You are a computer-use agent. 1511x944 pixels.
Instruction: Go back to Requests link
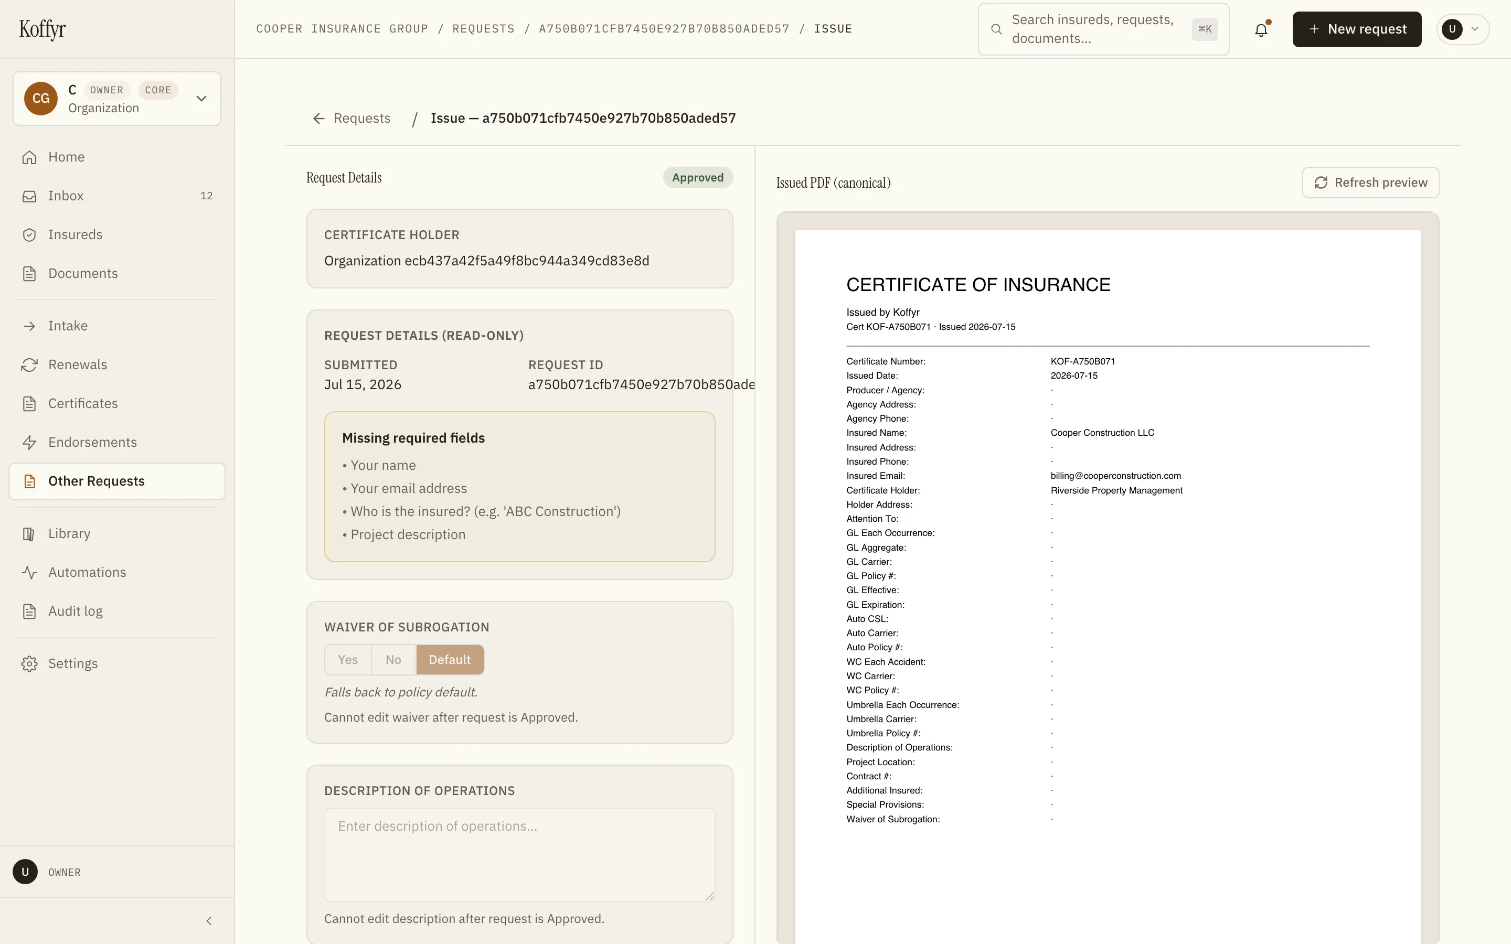(352, 119)
